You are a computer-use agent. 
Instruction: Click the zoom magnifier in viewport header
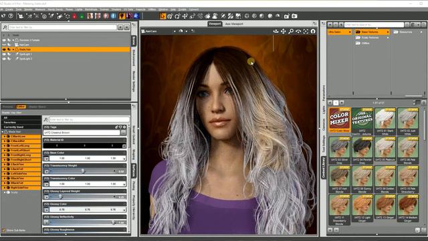pyautogui.click(x=291, y=31)
